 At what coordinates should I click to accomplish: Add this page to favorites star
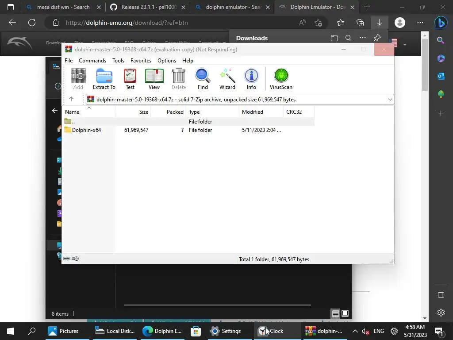click(318, 23)
